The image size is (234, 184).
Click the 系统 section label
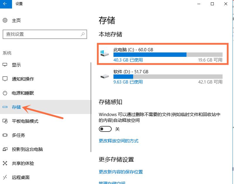pos(7,53)
